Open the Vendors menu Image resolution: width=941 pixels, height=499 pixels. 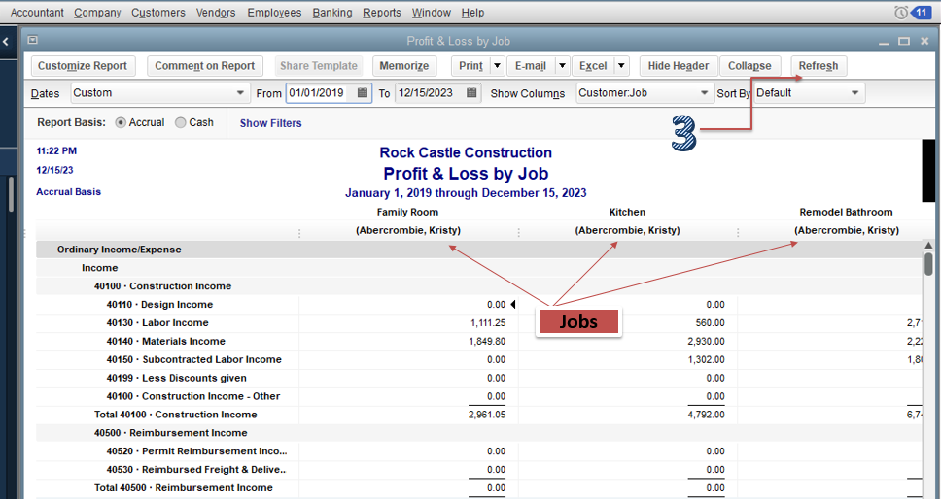[x=216, y=13]
